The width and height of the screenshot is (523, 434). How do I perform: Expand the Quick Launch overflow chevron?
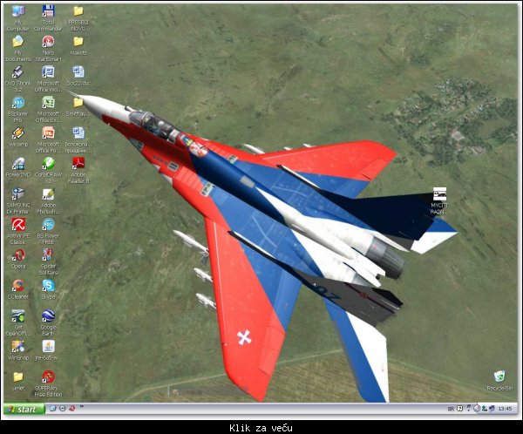tap(81, 407)
